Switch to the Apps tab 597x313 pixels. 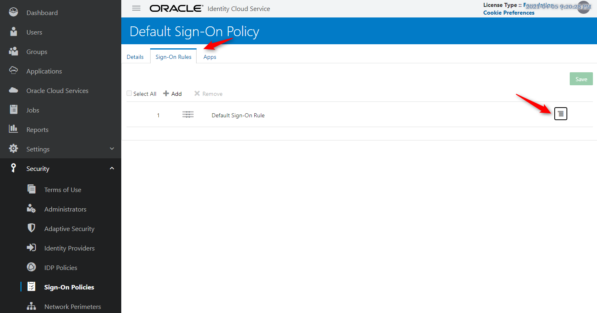tap(210, 57)
